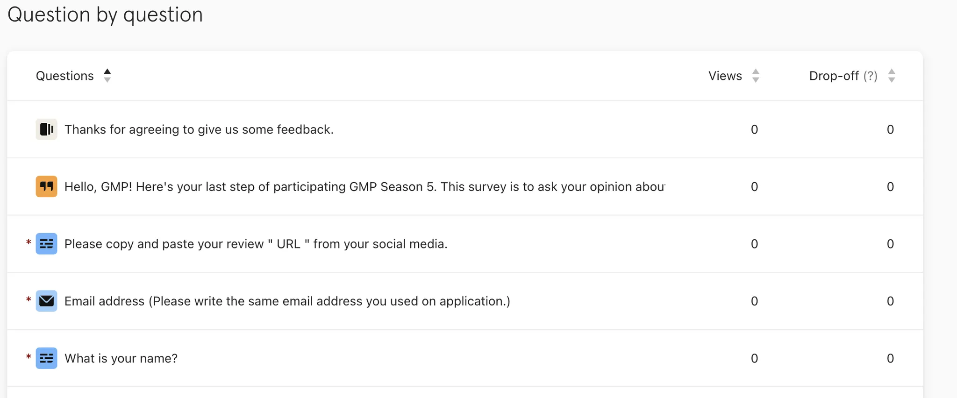Sort by the Drop-off column arrows
The image size is (957, 398).
pyautogui.click(x=892, y=76)
